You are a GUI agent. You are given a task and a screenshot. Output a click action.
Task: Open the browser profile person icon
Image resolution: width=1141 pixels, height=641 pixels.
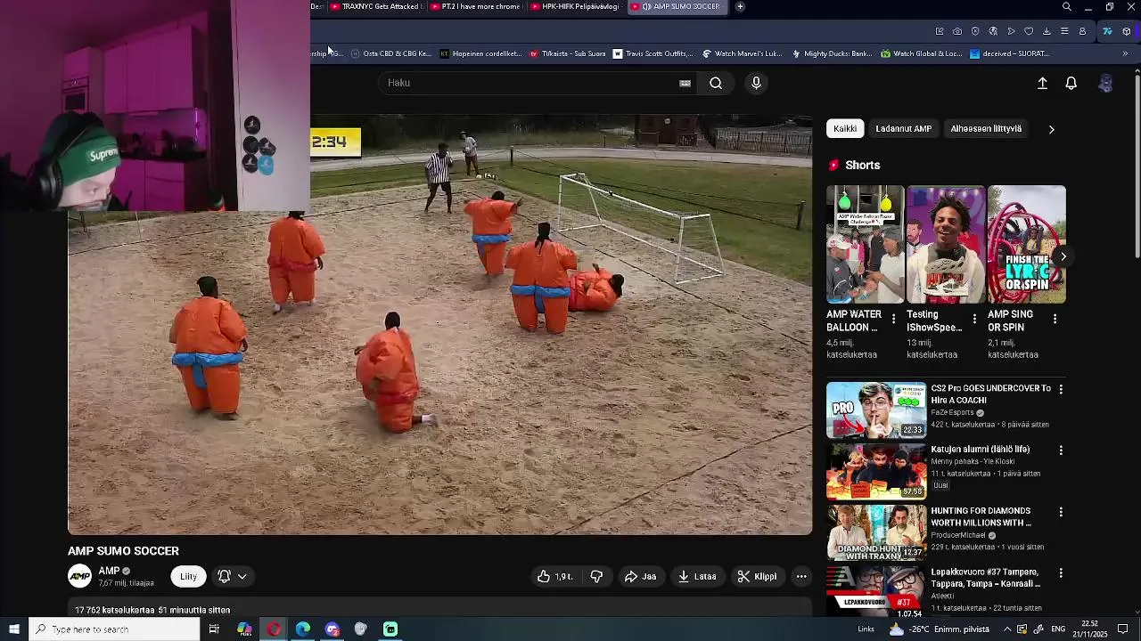1082,31
